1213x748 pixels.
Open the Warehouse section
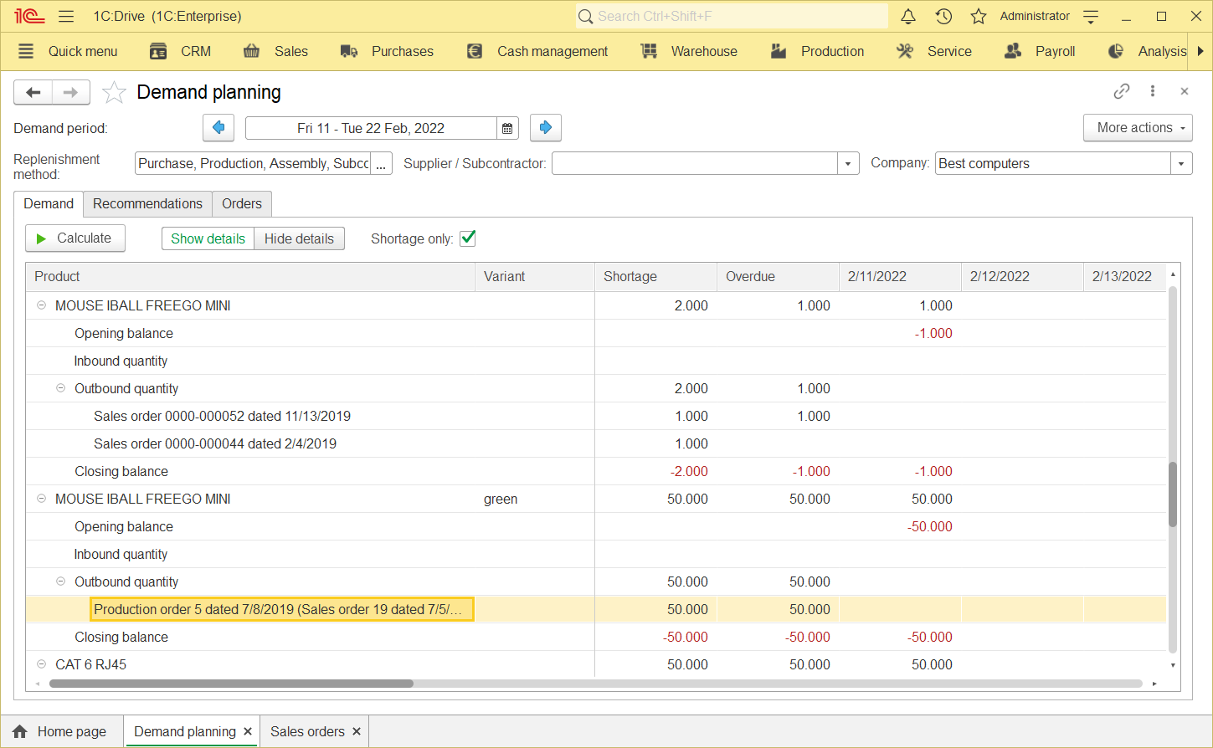pyautogui.click(x=689, y=51)
